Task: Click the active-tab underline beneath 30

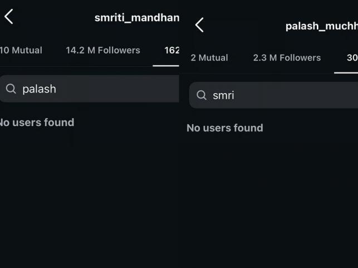Action: tap(346, 72)
